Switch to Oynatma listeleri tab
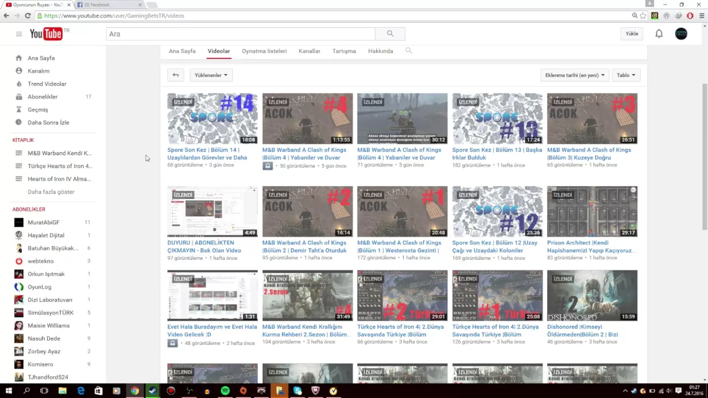Viewport: 708px width, 398px height. 264,51
